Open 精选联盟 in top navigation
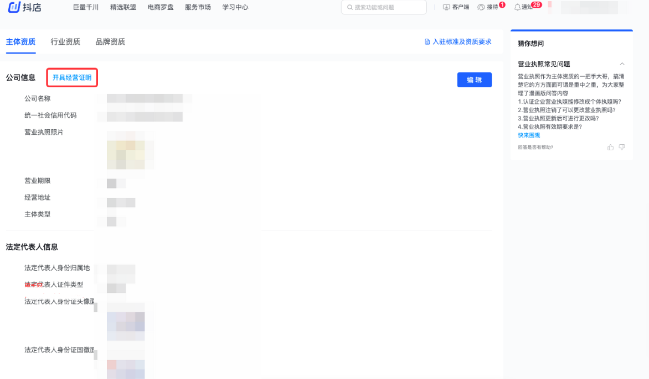Viewport: 649px width, 379px height. click(x=123, y=7)
